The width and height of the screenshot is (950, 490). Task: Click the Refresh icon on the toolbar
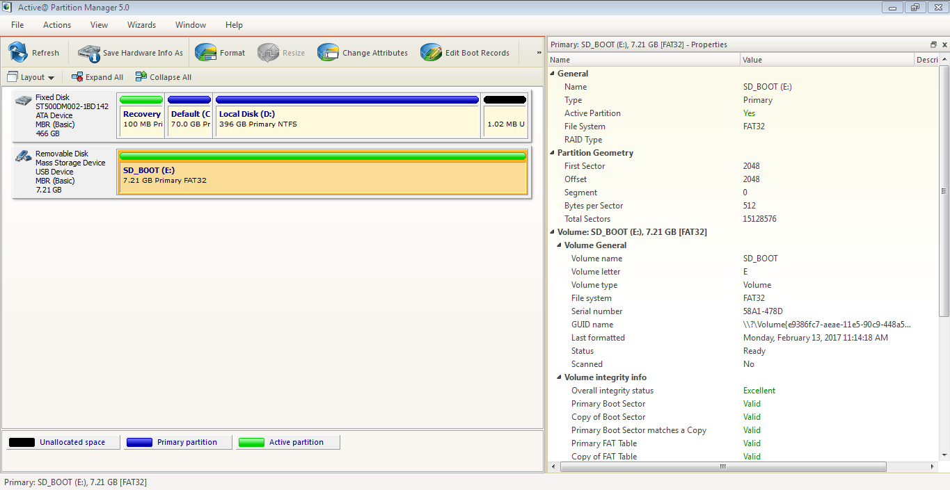tap(15, 52)
